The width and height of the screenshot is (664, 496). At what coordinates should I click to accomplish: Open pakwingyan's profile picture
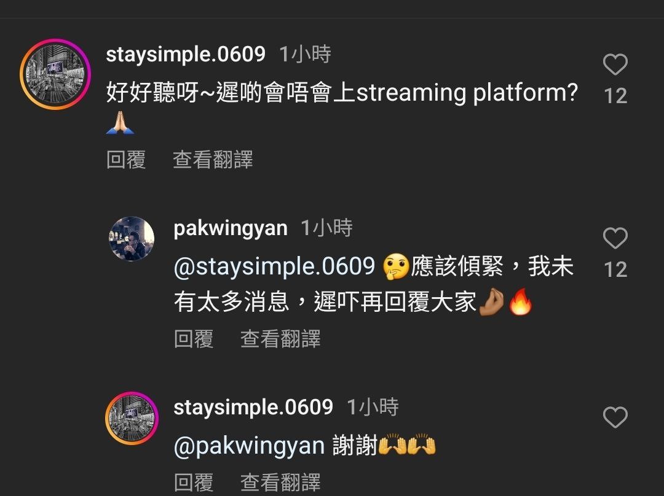click(132, 239)
